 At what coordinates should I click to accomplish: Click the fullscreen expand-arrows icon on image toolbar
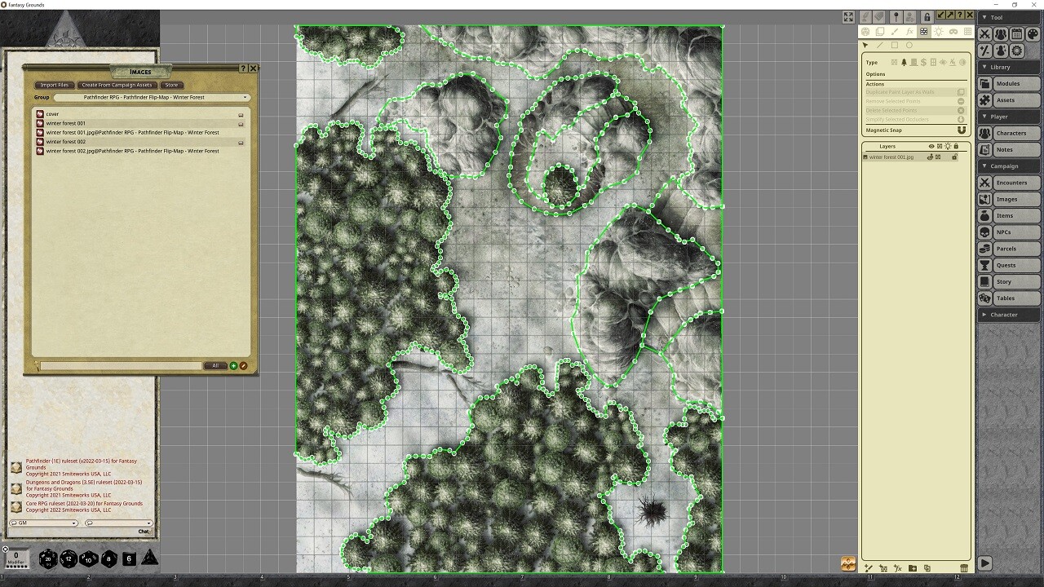pyautogui.click(x=848, y=17)
